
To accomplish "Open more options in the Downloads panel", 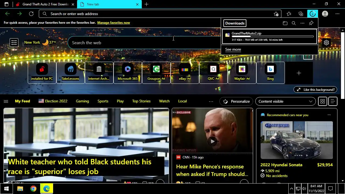I will point(302,23).
